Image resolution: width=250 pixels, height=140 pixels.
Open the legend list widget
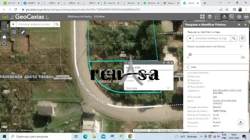[x=217, y=16]
